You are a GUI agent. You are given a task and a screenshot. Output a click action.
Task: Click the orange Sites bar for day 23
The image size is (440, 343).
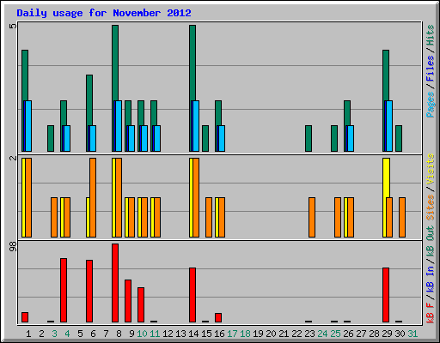[312, 217]
